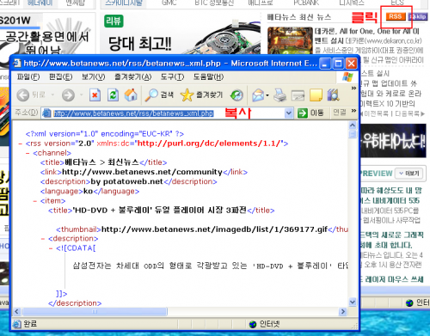Click the klip button next to RSS
Viewport: 430px width, 336px height.
[418, 16]
